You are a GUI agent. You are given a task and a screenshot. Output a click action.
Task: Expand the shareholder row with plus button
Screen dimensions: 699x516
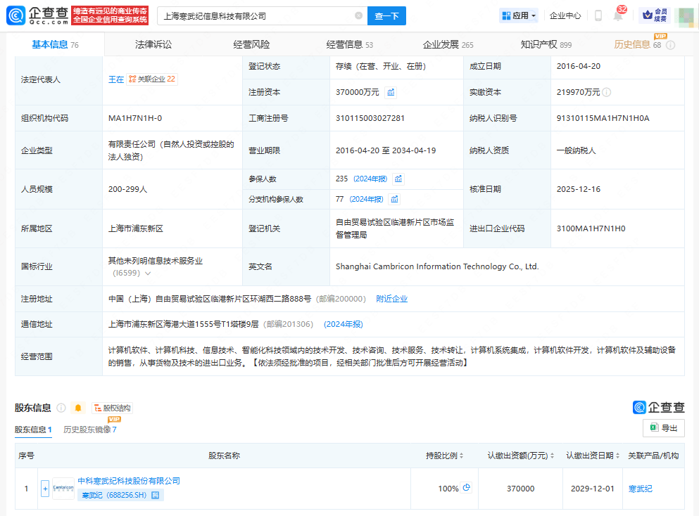point(45,489)
